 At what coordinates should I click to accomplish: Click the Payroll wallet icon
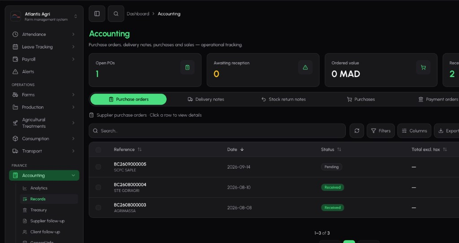coord(15,59)
